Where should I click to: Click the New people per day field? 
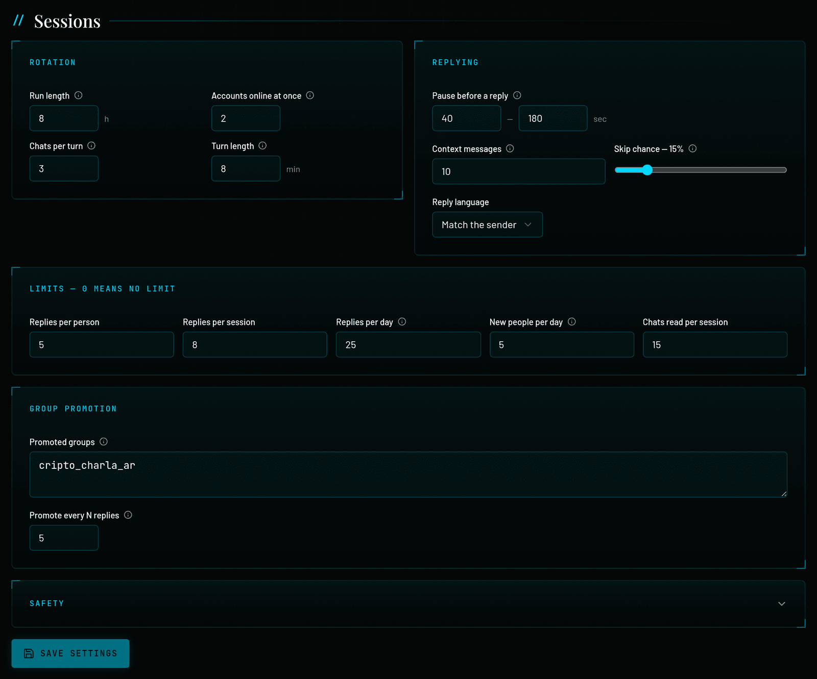coord(562,345)
